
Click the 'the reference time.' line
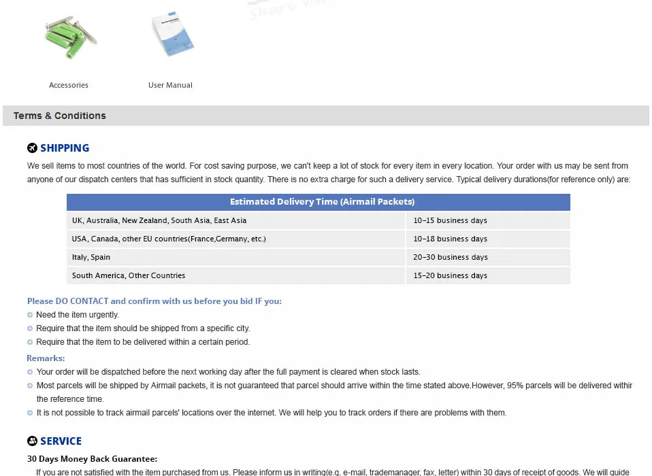[x=70, y=399]
